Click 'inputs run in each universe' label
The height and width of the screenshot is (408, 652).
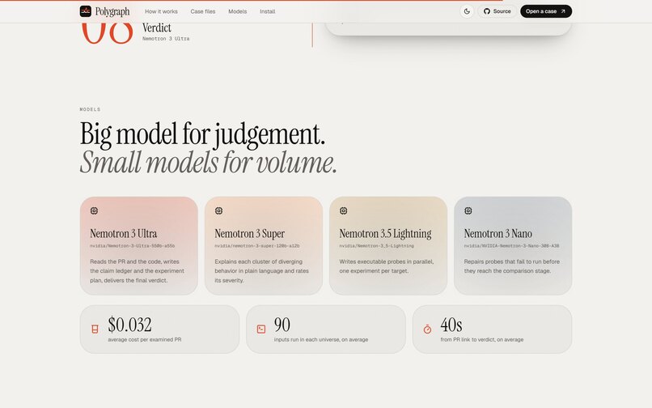click(321, 340)
